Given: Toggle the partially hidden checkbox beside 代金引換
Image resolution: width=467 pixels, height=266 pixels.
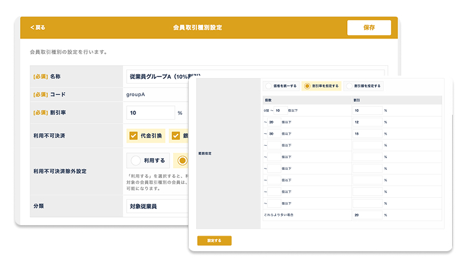Looking at the screenshot, I should pyautogui.click(x=175, y=136).
